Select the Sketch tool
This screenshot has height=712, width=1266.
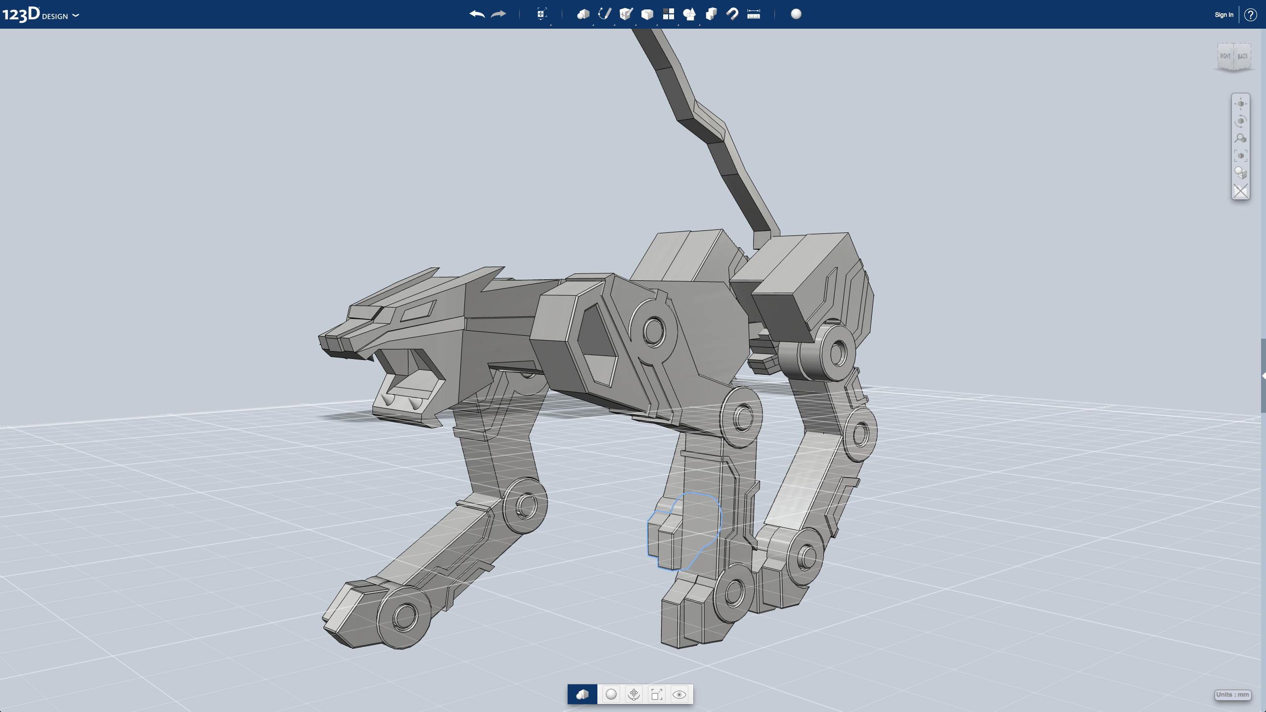tap(604, 14)
